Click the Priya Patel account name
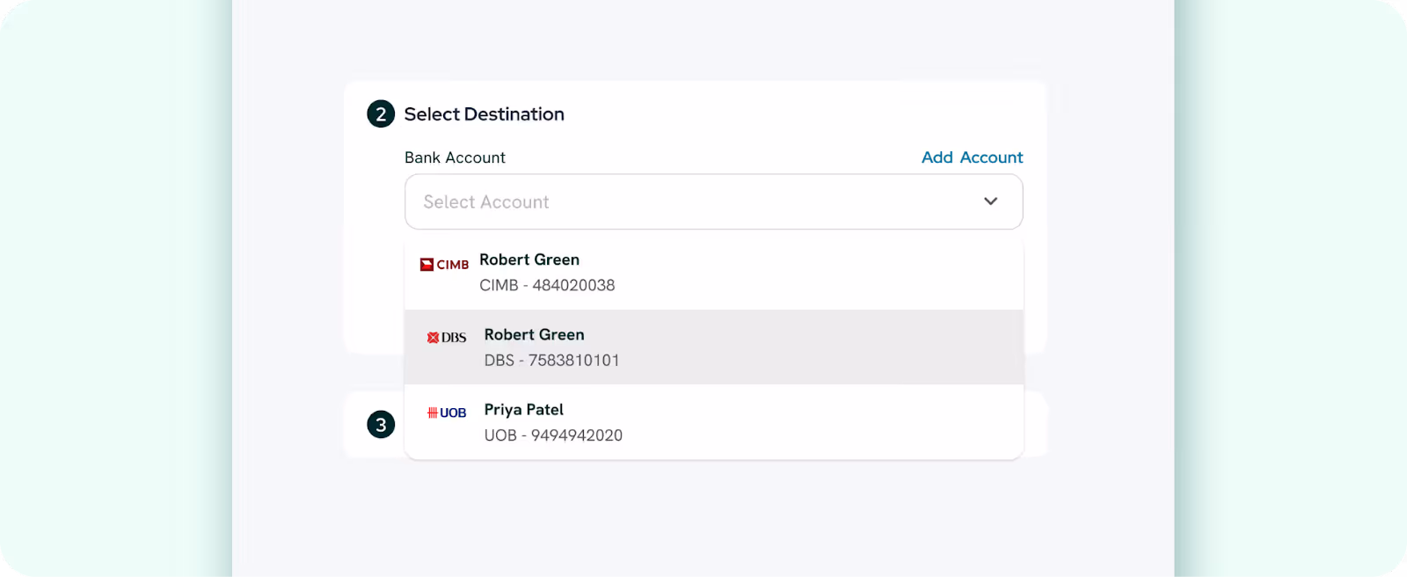1407x577 pixels. point(524,410)
